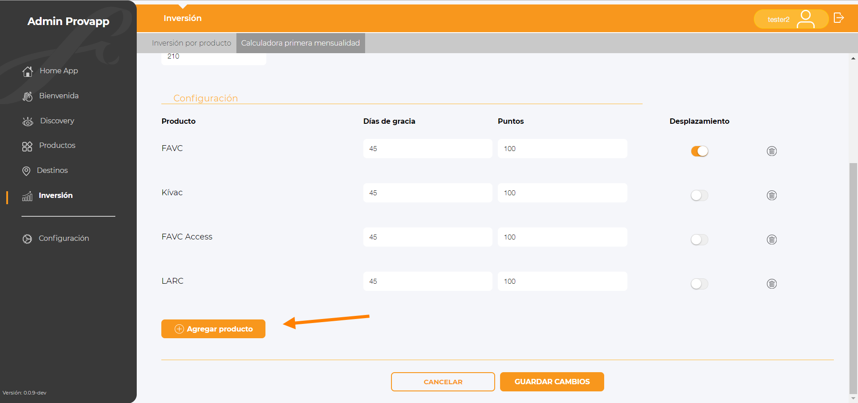Enable Desplazamiento toggle for Kívac
858x403 pixels.
pyautogui.click(x=699, y=195)
